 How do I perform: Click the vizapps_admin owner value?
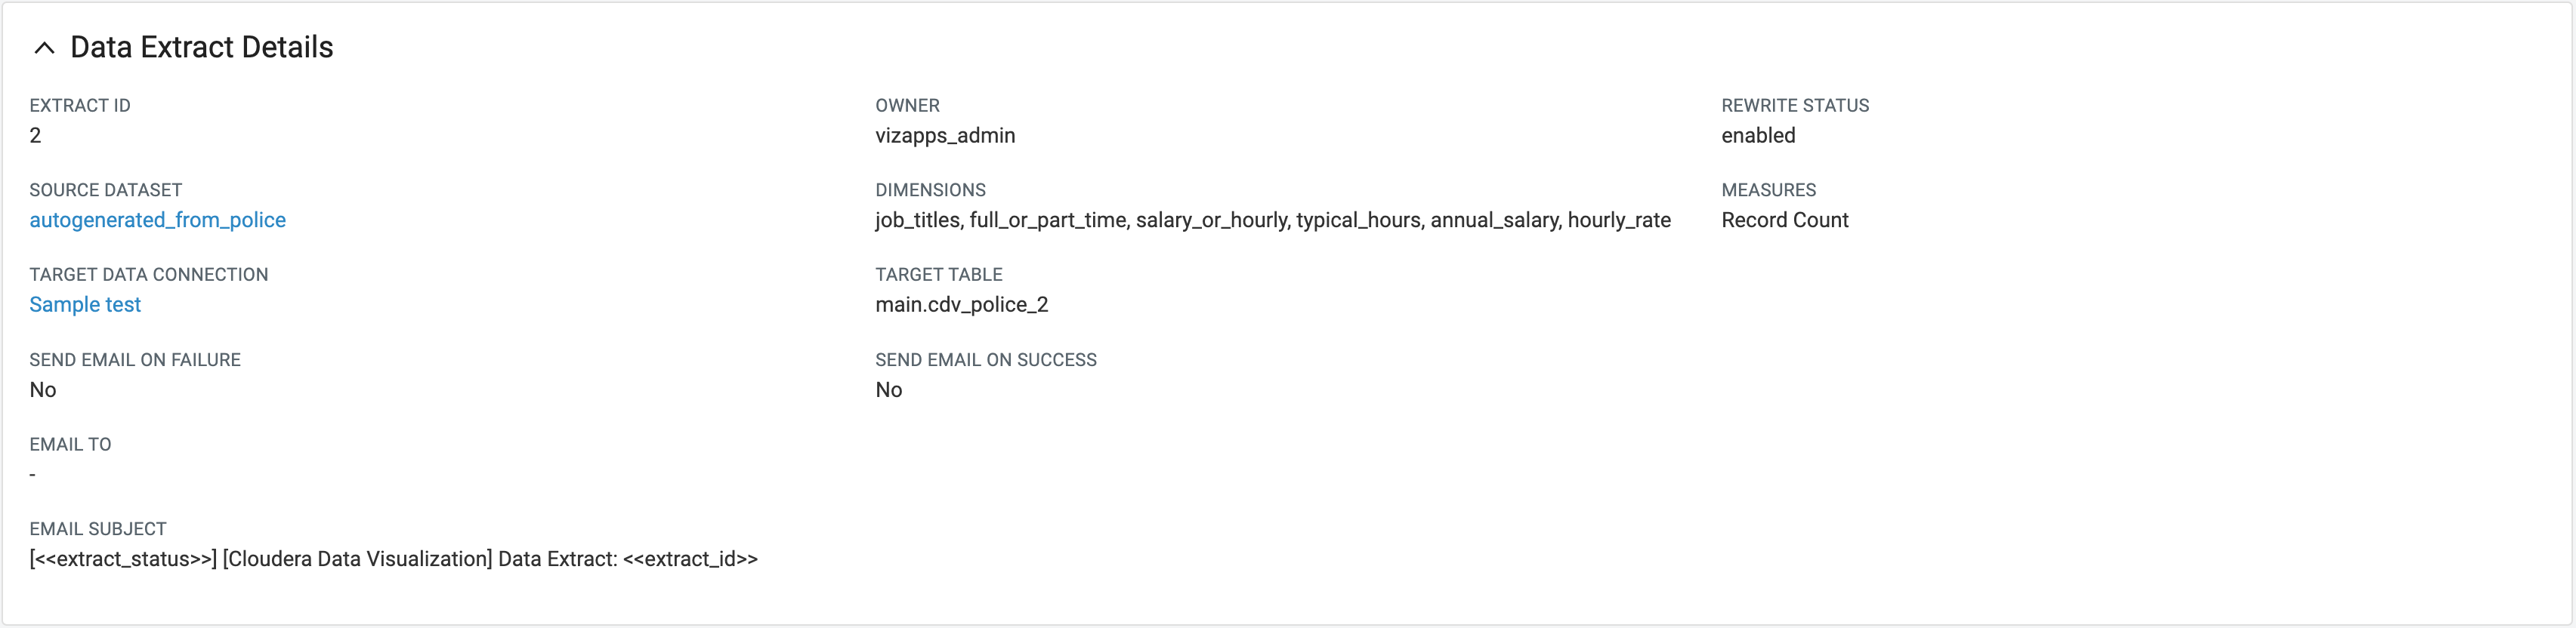click(945, 136)
